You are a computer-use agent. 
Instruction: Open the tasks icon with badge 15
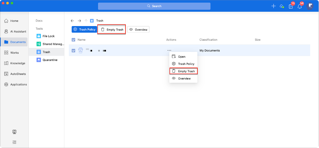(291, 7)
